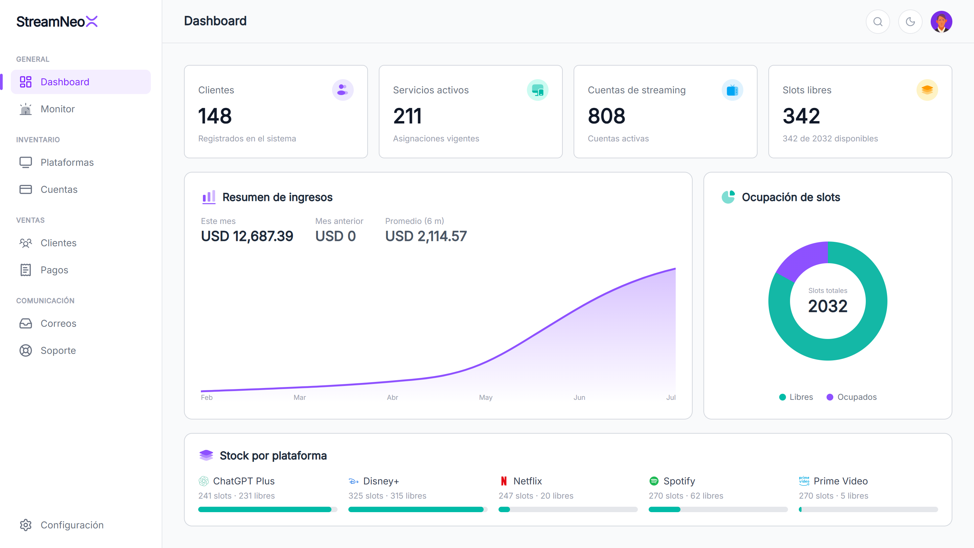The width and height of the screenshot is (974, 548).
Task: Open the Servicios activos 211 card
Action: pyautogui.click(x=470, y=112)
